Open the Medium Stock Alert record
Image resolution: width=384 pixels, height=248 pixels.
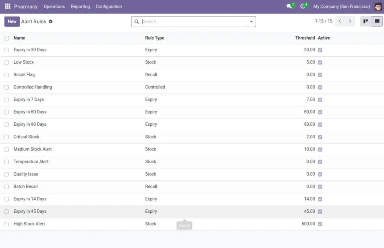coord(33,149)
